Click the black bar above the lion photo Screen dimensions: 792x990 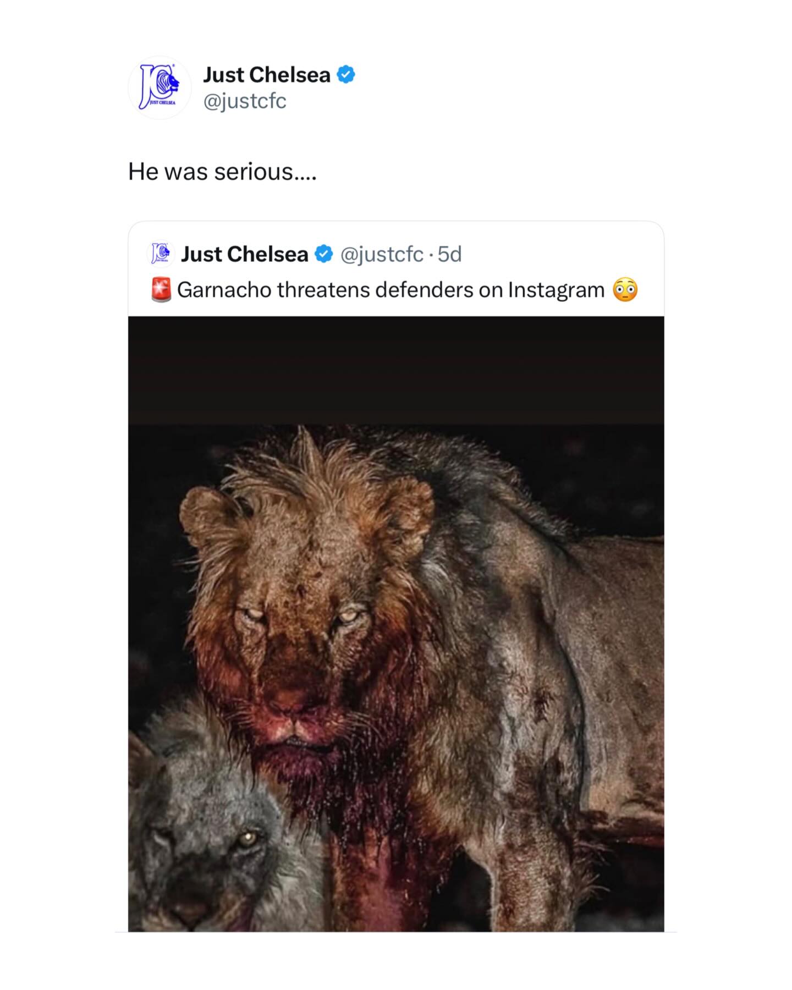pos(396,369)
